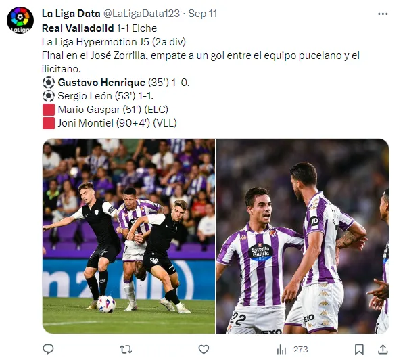The width and height of the screenshot is (405, 364).
Task: Click the red card icon beside Mario Gaspar
Action: (x=49, y=110)
